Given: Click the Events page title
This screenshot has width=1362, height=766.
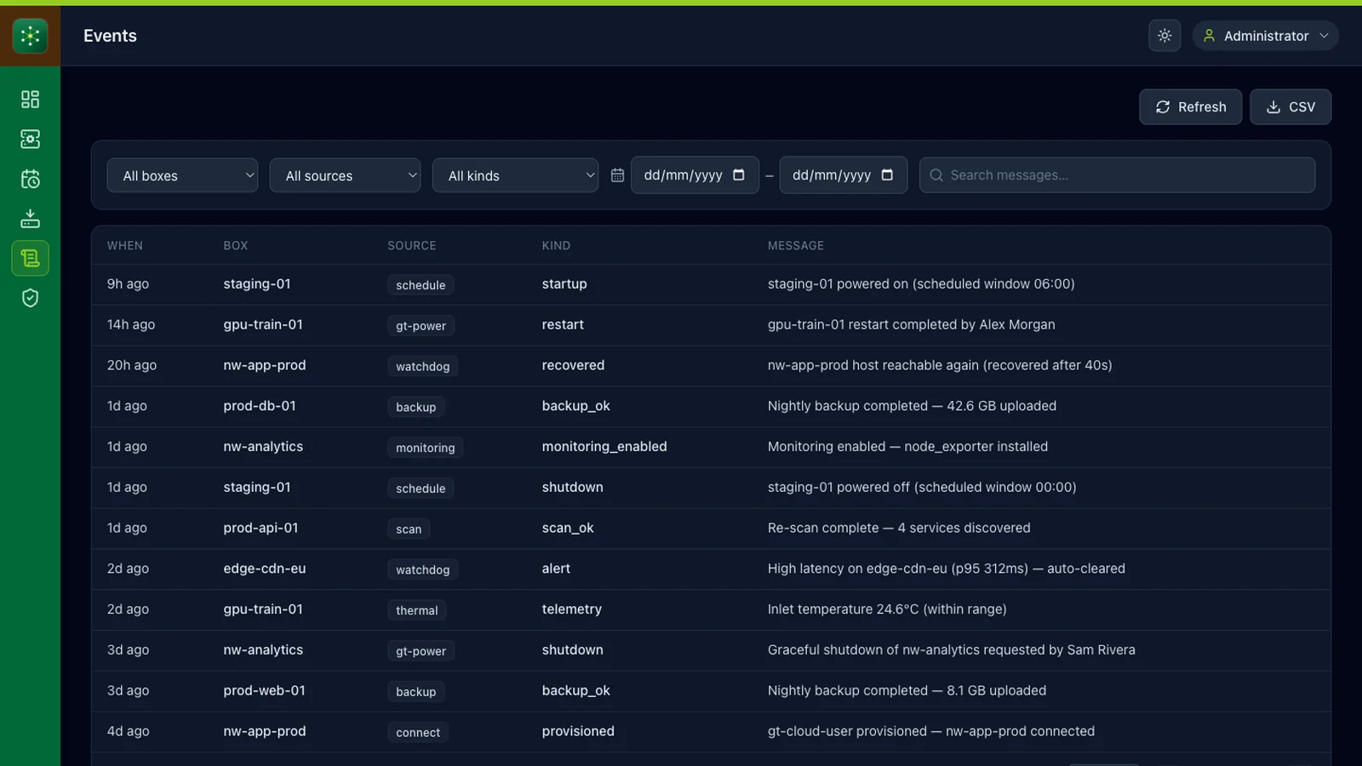Looking at the screenshot, I should 110,36.
